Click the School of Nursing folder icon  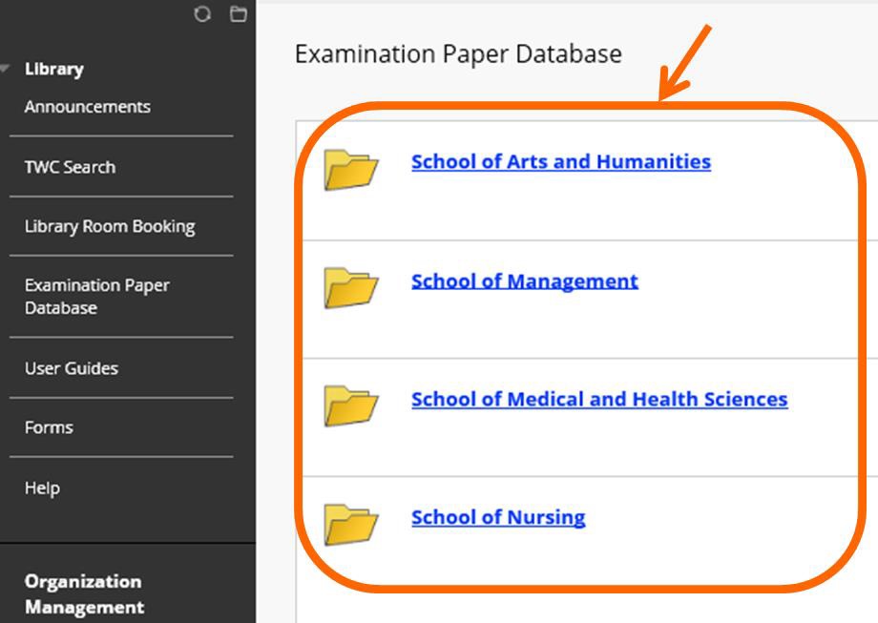click(x=351, y=525)
